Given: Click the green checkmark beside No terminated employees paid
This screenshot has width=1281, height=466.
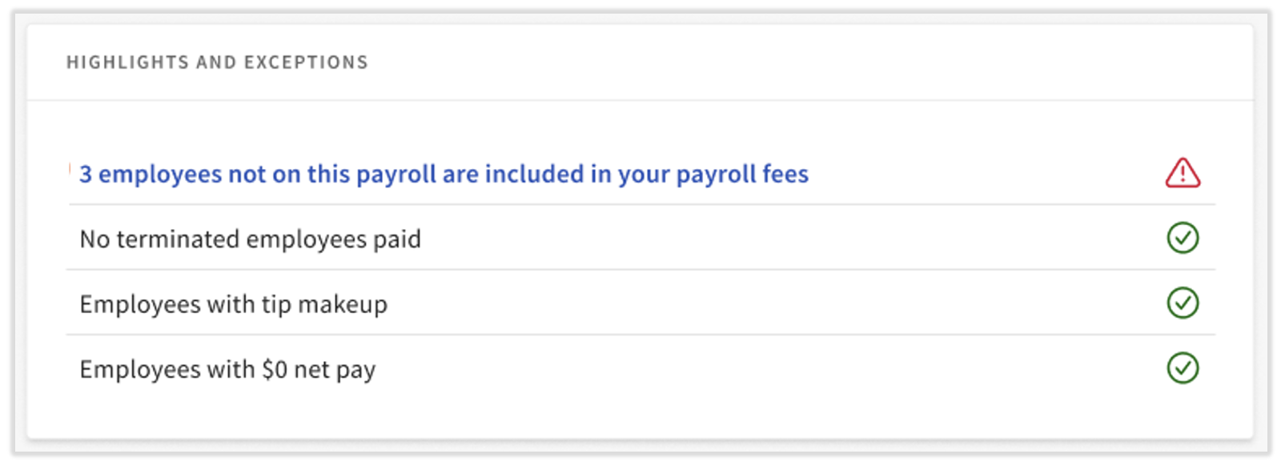Looking at the screenshot, I should point(1183,239).
